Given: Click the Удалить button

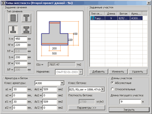Looking at the screenshot, I should tap(138, 72).
